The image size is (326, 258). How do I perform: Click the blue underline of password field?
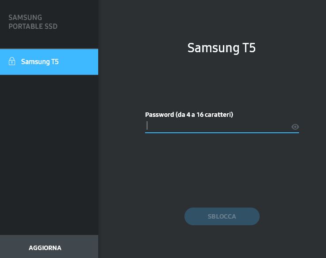click(222, 132)
